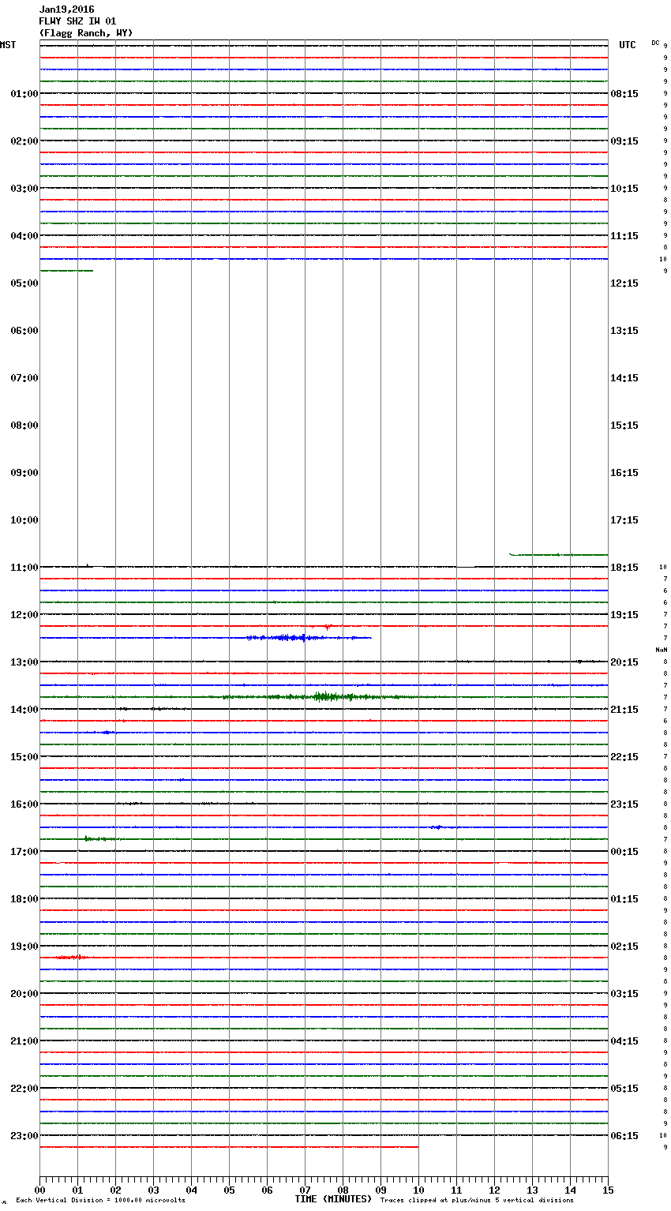Click the 10:15 UTC time label
671x1211 pixels.
[x=624, y=189]
